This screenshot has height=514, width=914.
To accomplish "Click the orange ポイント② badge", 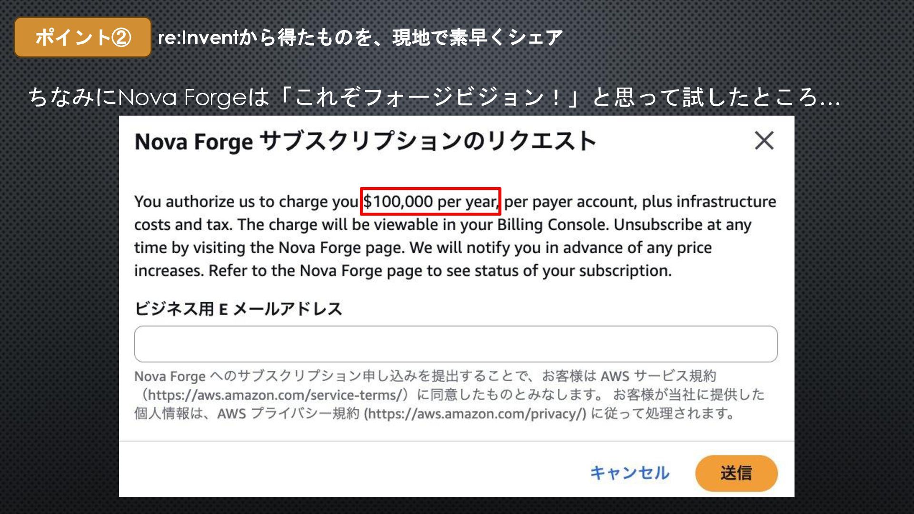I will point(83,38).
